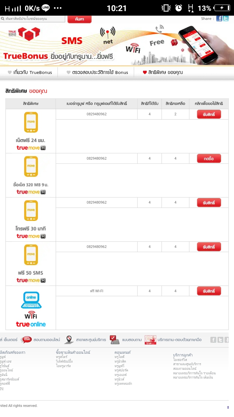Click รับสิทธิ์ for โทรฟรี 30 นาที
This screenshot has width=234, height=417.
pyautogui.click(x=209, y=203)
